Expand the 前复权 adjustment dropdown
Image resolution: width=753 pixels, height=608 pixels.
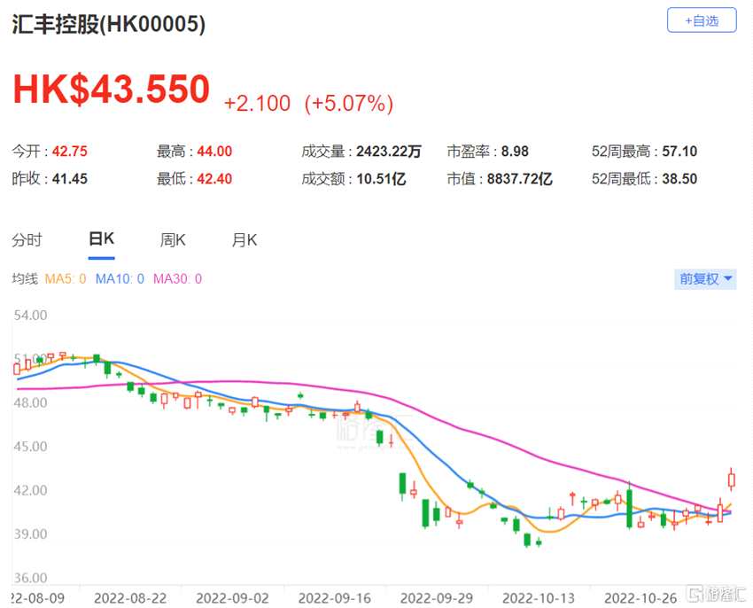pyautogui.click(x=705, y=279)
